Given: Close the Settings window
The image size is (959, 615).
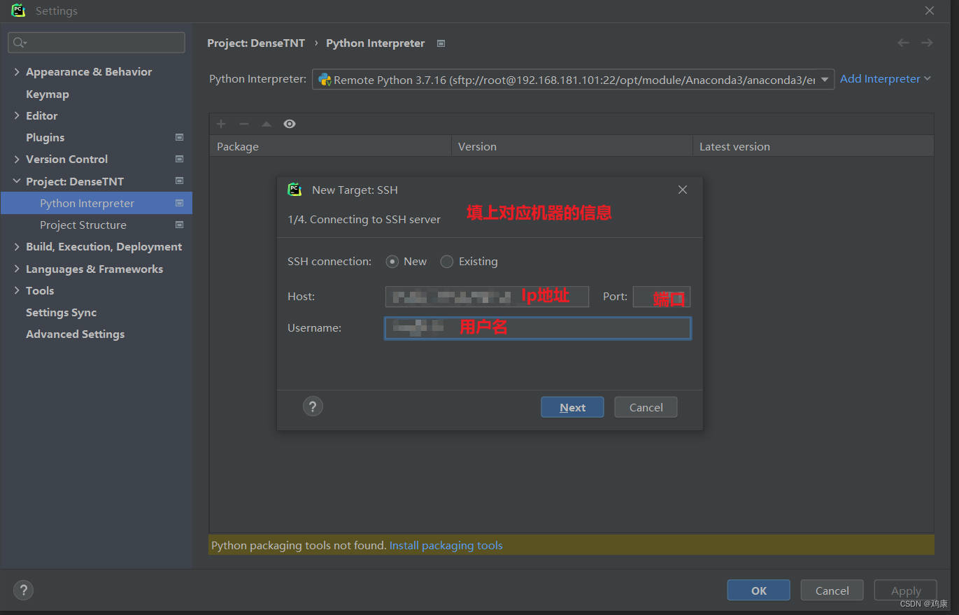Looking at the screenshot, I should point(930,10).
